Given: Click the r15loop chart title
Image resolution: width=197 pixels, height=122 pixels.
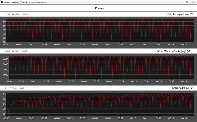Looking at the screenshot, I should [98, 8].
